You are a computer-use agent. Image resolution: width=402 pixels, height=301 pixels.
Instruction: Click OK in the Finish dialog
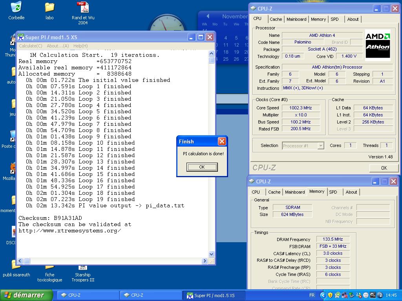tap(202, 167)
